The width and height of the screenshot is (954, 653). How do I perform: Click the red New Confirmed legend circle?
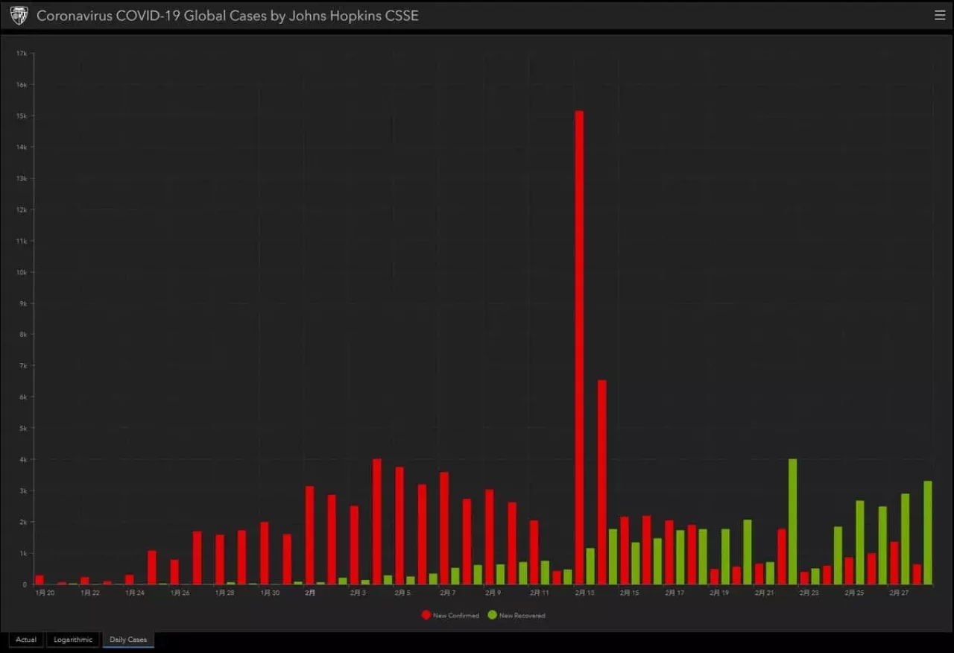click(426, 615)
